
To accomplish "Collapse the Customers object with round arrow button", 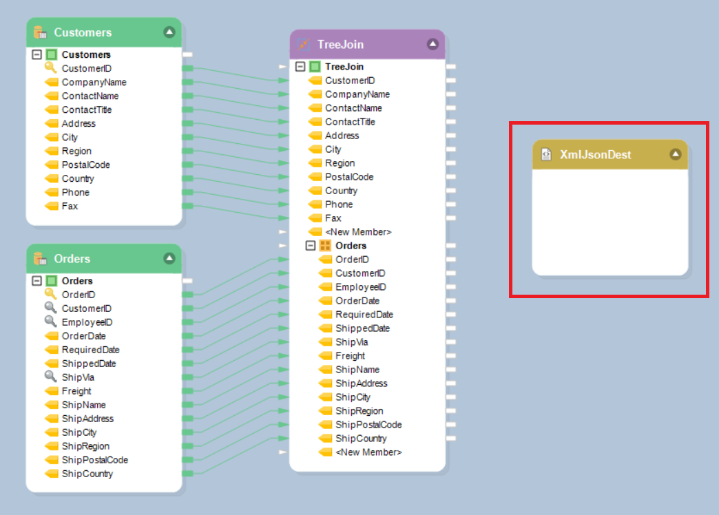I will 169,32.
